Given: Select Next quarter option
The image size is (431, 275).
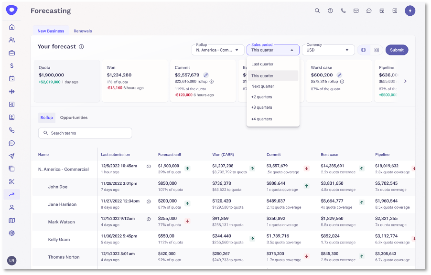Looking at the screenshot, I should point(273,86).
